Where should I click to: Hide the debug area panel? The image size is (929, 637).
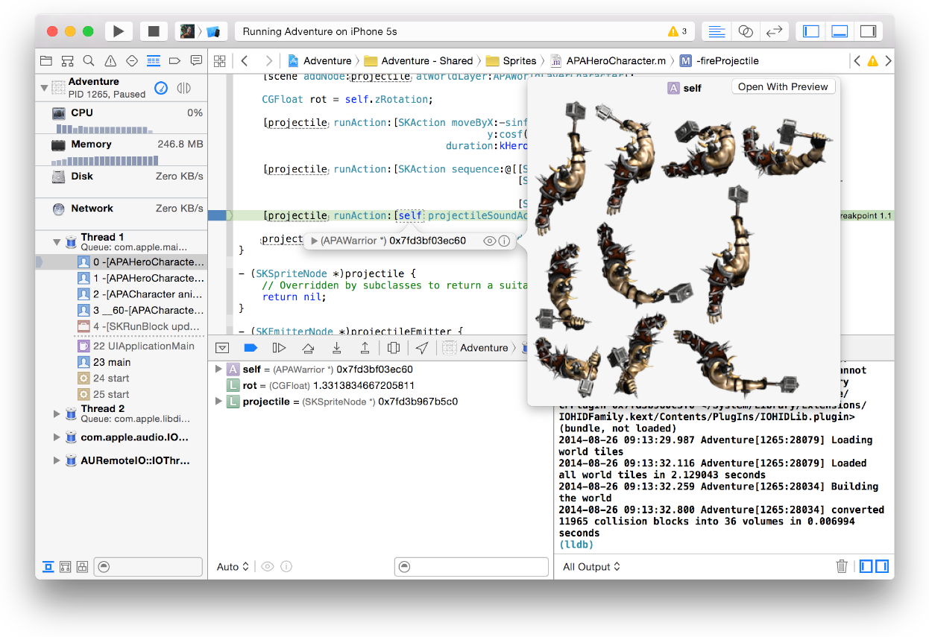[x=221, y=347]
